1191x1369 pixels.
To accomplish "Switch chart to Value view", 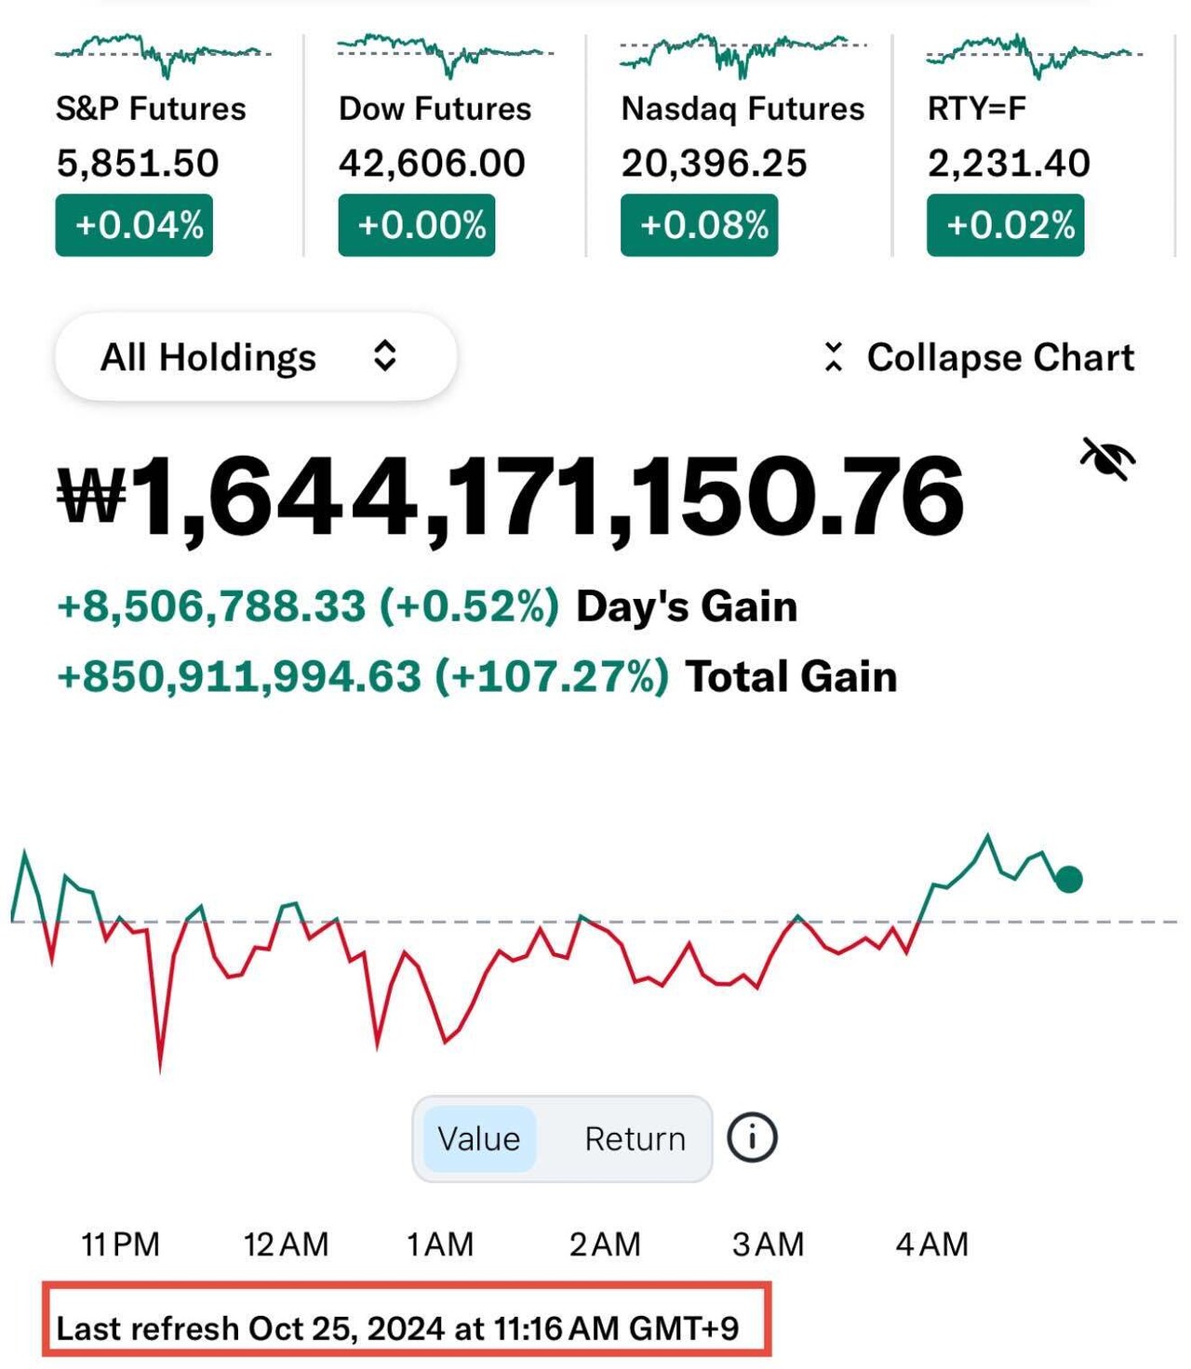I will (478, 1138).
